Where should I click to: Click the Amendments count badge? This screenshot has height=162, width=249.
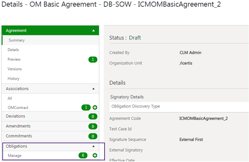(x=93, y=126)
